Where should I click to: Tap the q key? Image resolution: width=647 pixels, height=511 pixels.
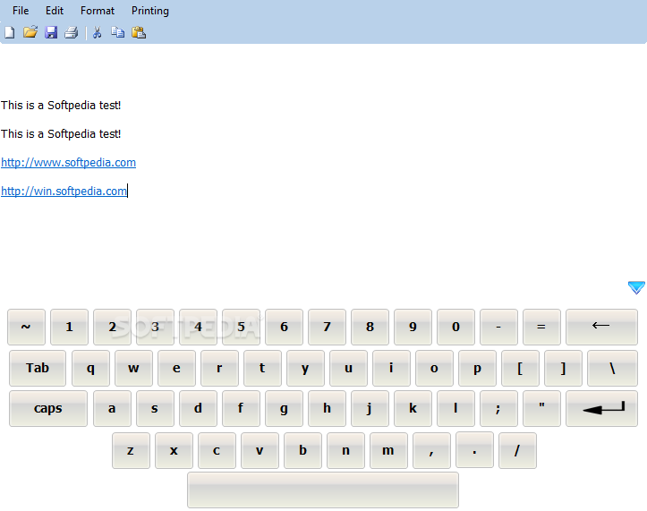[x=90, y=368]
